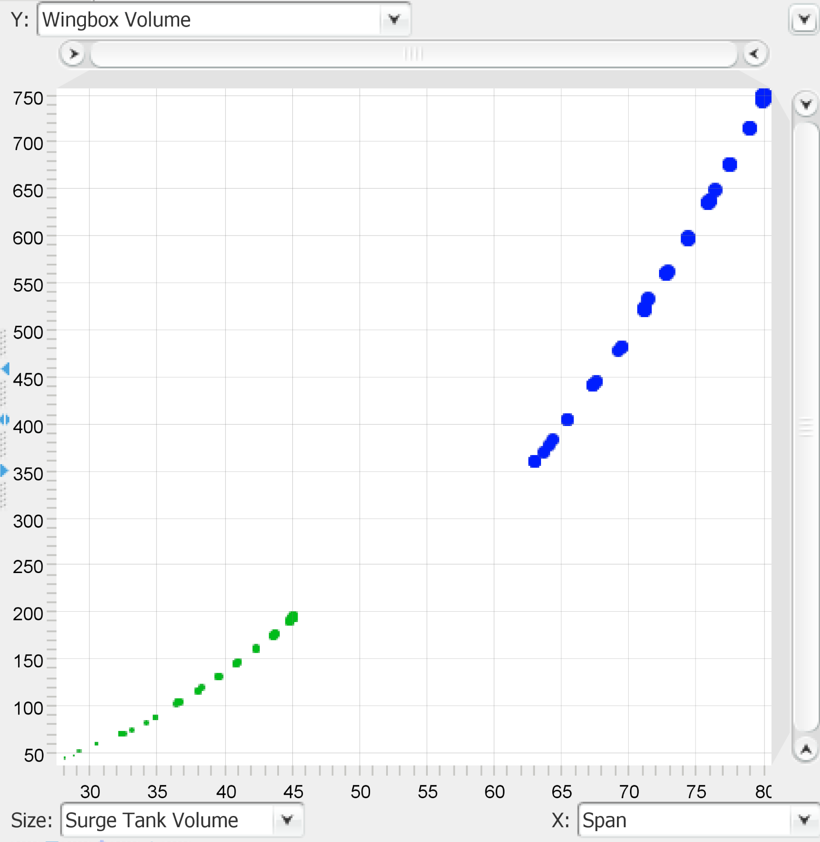Select the topmost blue point near span 80

click(x=763, y=98)
